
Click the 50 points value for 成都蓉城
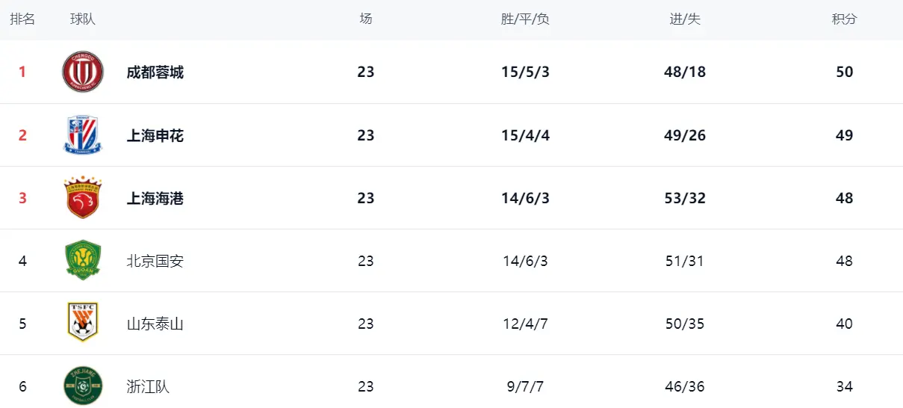(x=845, y=72)
